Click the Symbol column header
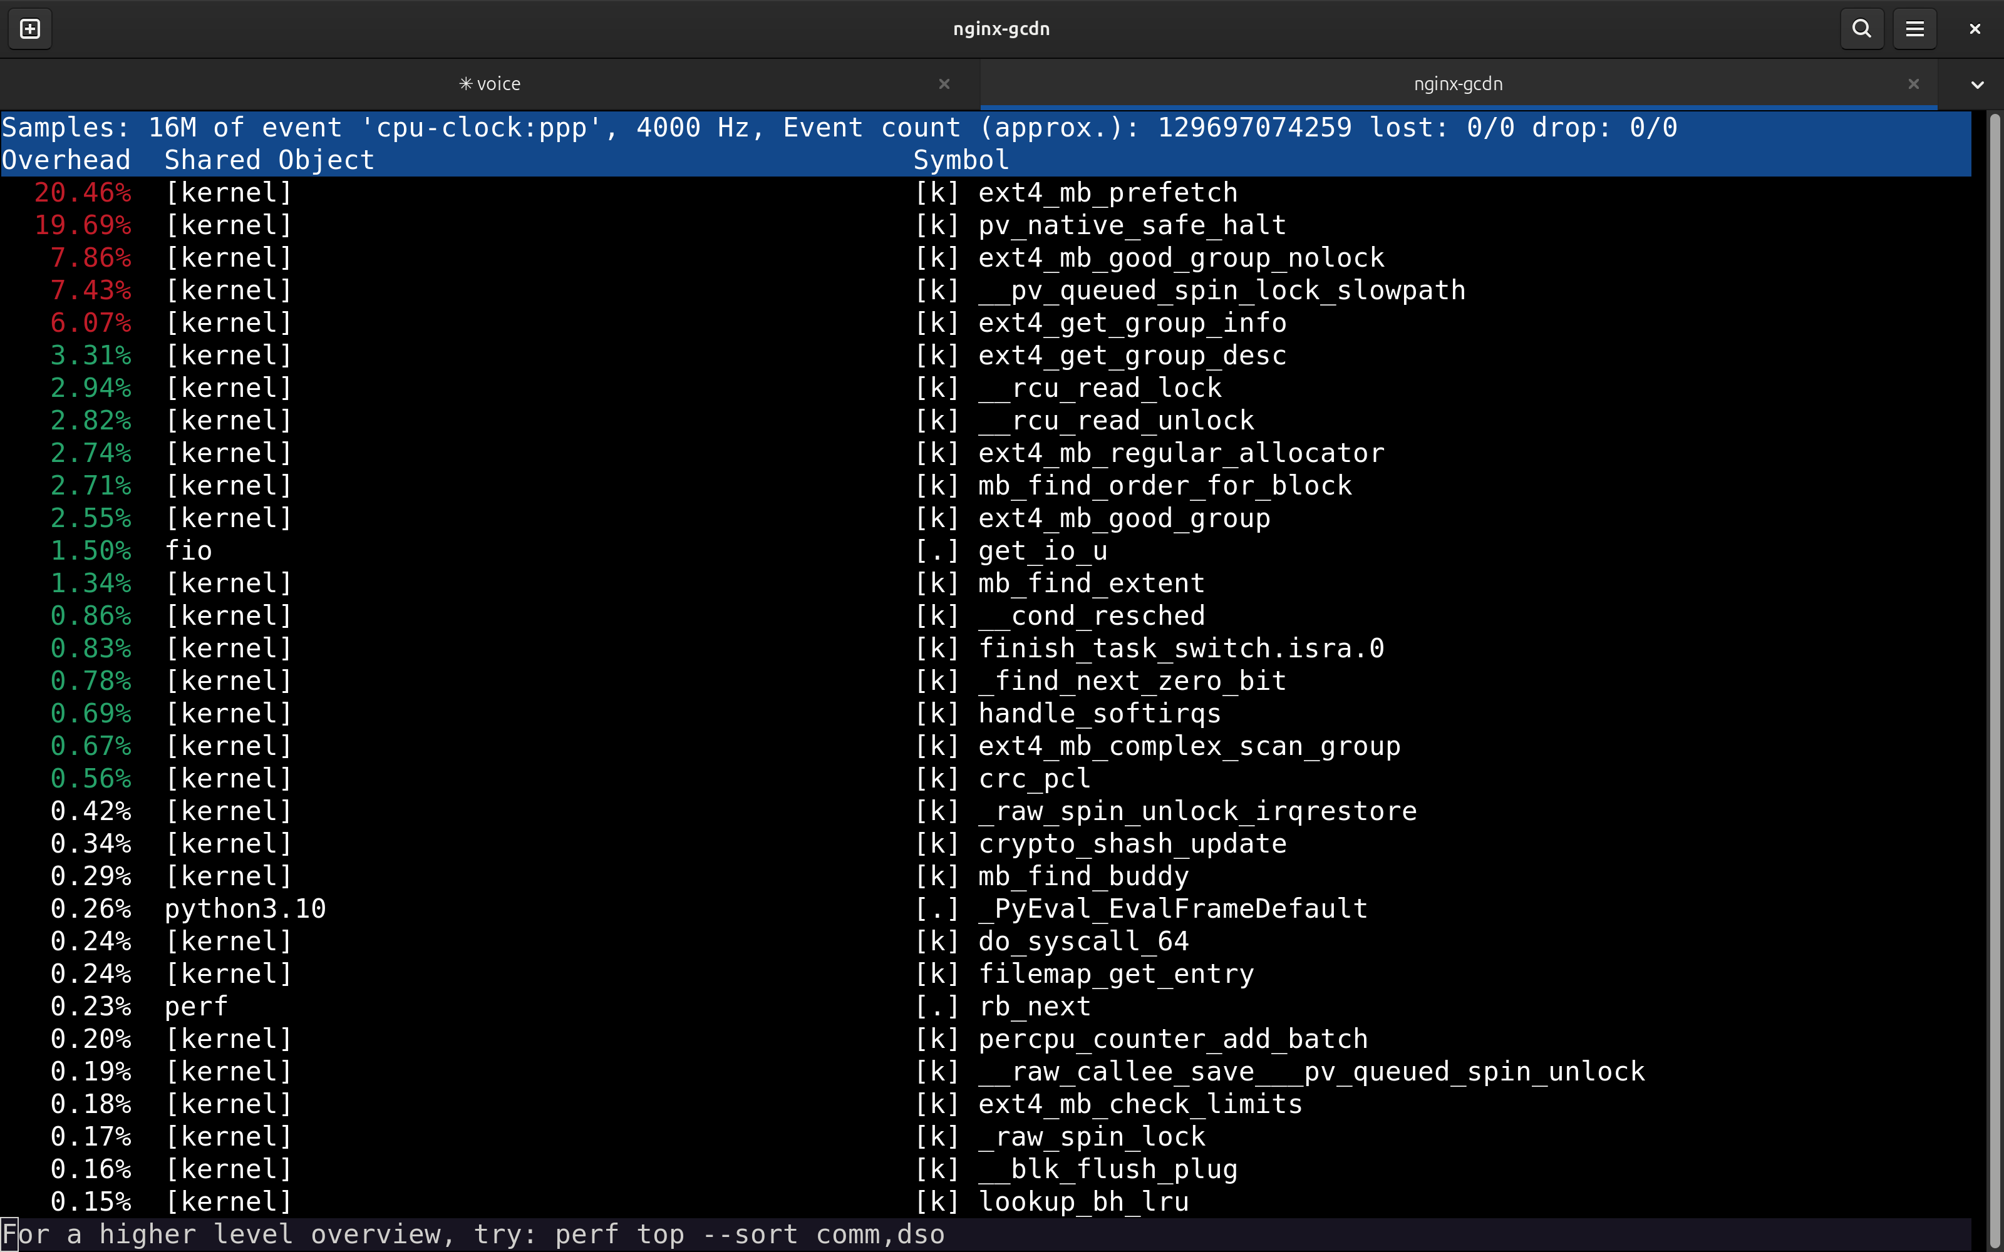Viewport: 2004px width, 1252px height. pyautogui.click(x=961, y=160)
